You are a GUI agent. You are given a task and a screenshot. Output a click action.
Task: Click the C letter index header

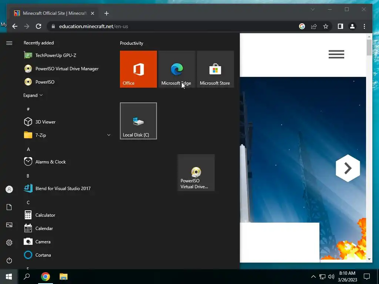coord(28,202)
